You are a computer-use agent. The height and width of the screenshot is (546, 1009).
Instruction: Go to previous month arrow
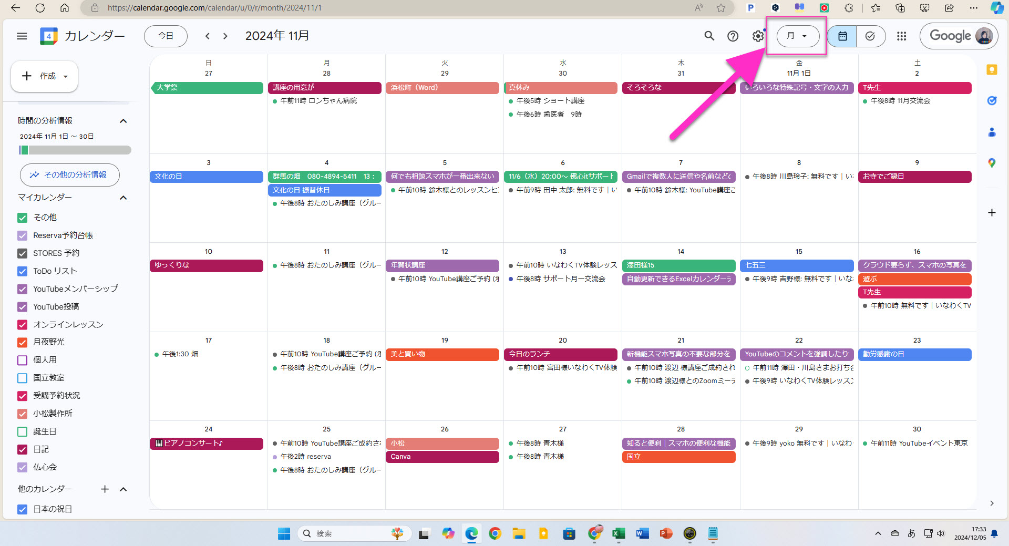pyautogui.click(x=208, y=36)
